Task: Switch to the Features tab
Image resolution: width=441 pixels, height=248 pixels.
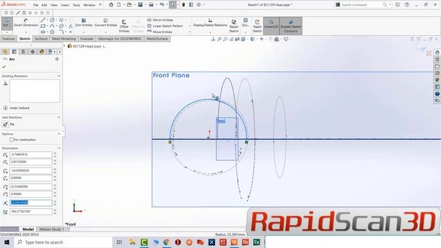Action: click(x=8, y=39)
